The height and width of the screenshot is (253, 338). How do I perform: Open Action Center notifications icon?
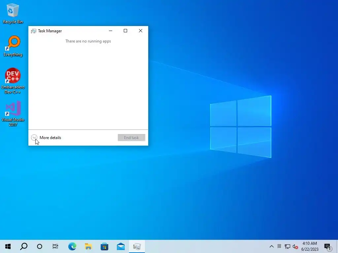(x=327, y=247)
